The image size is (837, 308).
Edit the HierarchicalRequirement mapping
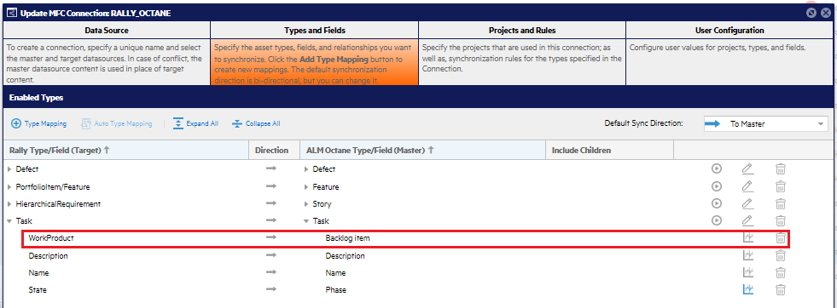748,203
